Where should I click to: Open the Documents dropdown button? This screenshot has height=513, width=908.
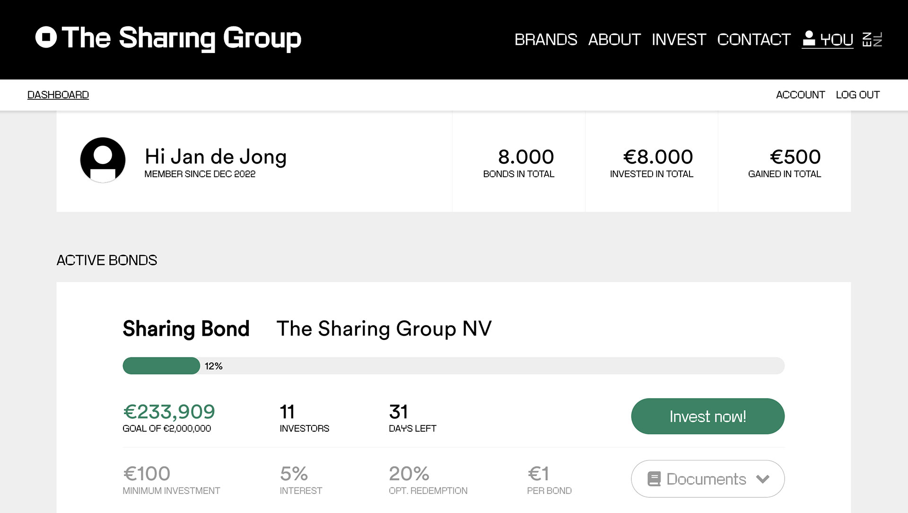click(x=707, y=478)
